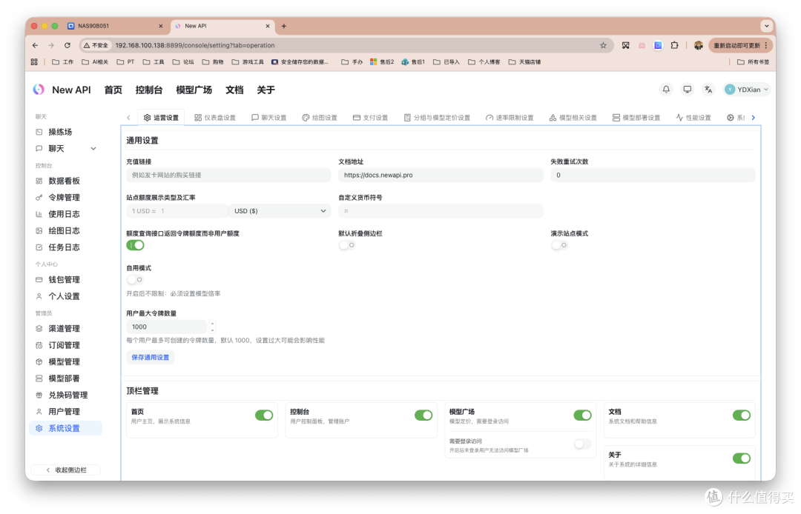This screenshot has width=801, height=514.
Task: Switch to the NAS90B051 browser tab
Action: (x=115, y=26)
